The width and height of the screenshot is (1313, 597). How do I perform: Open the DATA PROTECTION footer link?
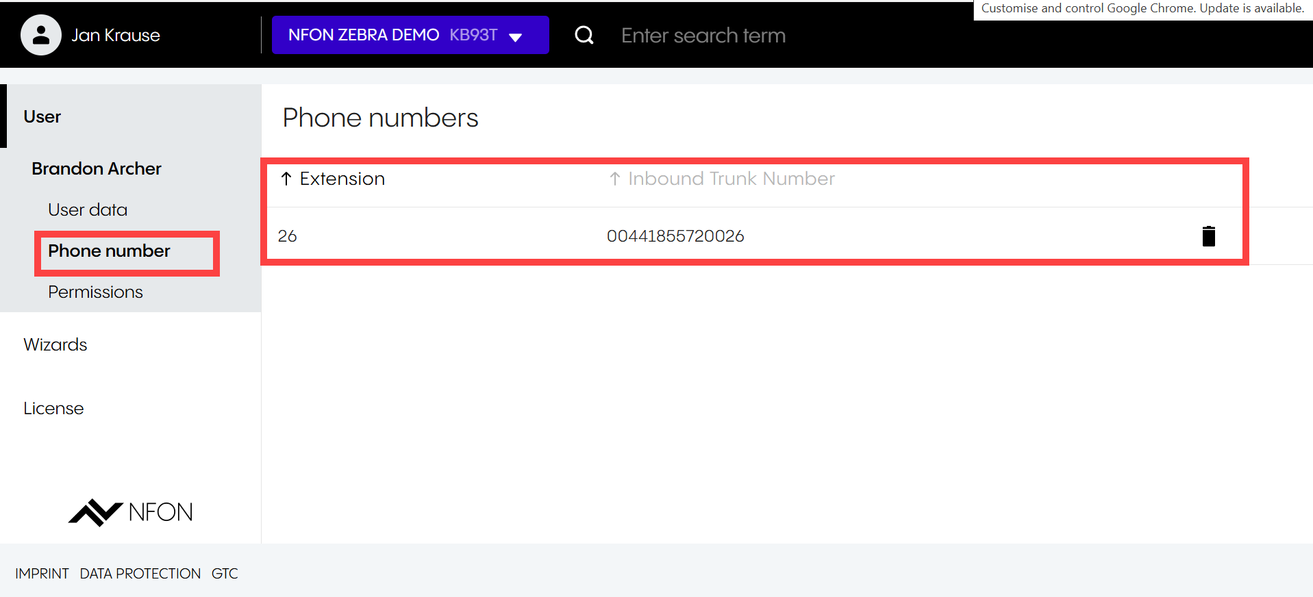140,574
